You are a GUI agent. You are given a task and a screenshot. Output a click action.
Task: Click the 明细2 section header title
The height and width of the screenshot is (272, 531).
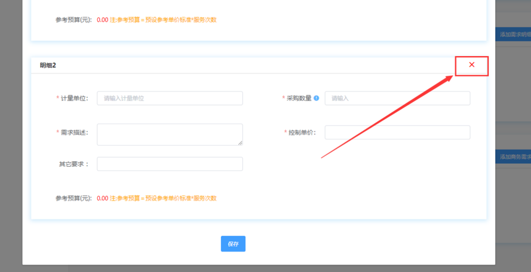48,65
